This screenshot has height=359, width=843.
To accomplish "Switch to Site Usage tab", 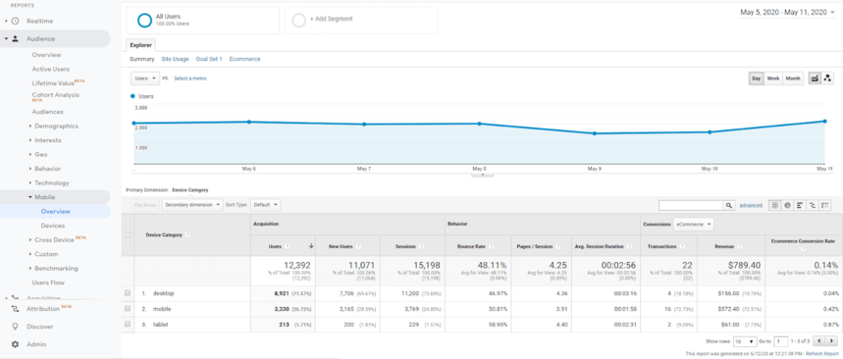I will tap(176, 59).
